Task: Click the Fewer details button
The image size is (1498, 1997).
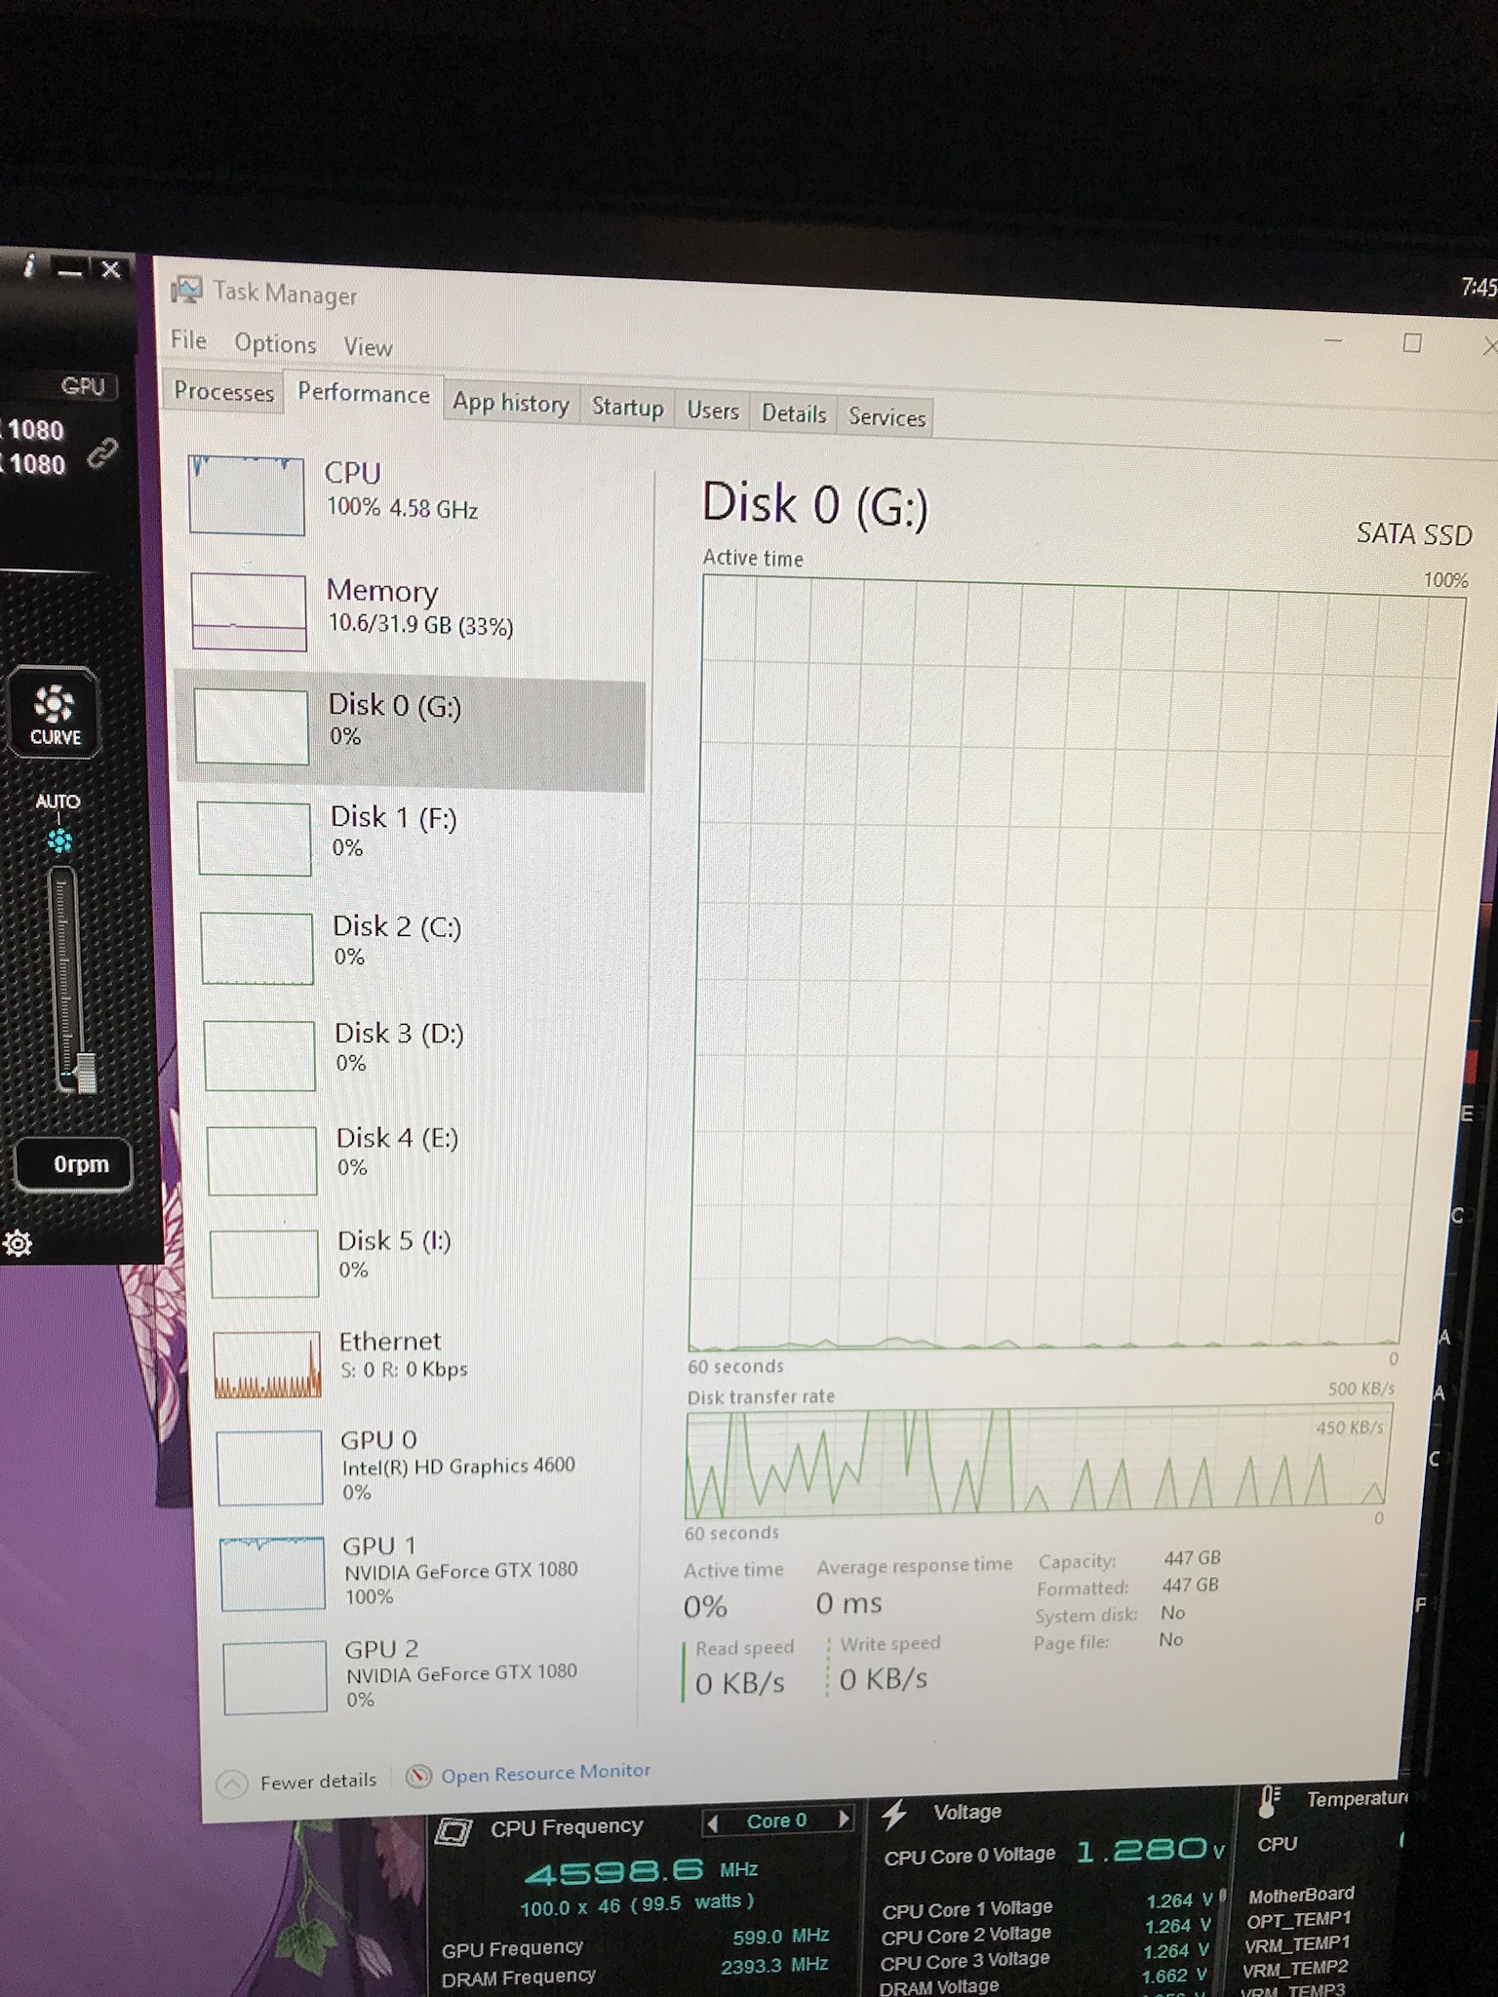Action: tap(297, 1782)
